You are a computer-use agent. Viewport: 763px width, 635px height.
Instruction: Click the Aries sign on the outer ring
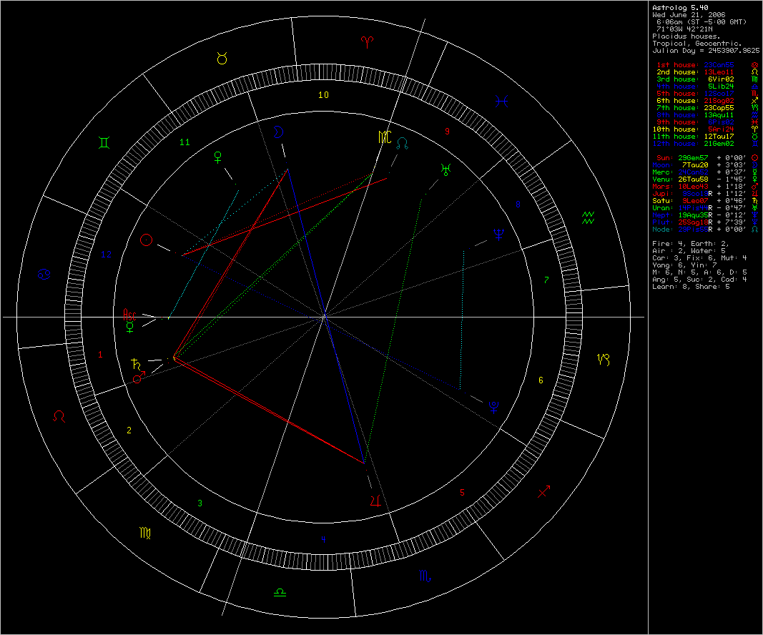pos(368,40)
